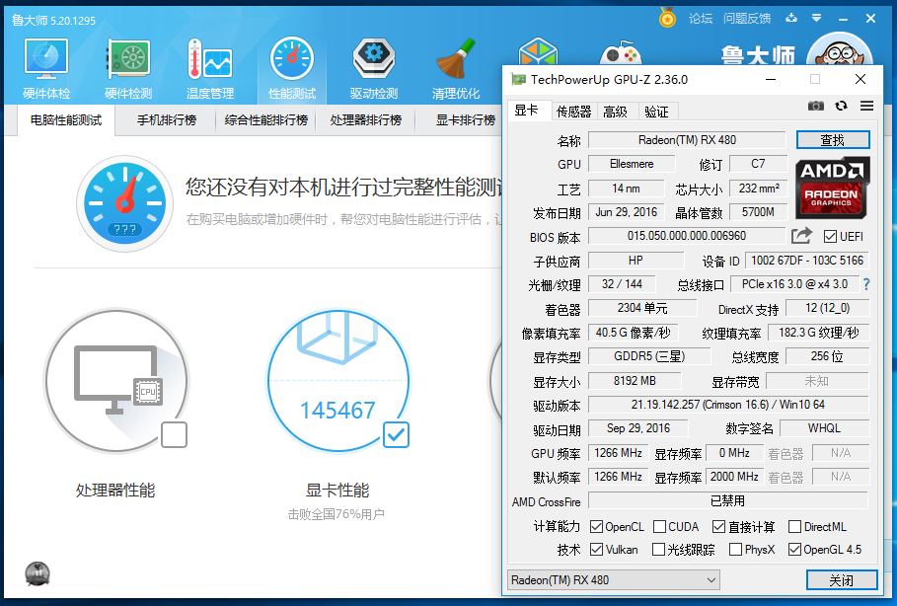Open the Ludashi title bar dropdown menu arrow
This screenshot has width=897, height=606.
pyautogui.click(x=816, y=19)
